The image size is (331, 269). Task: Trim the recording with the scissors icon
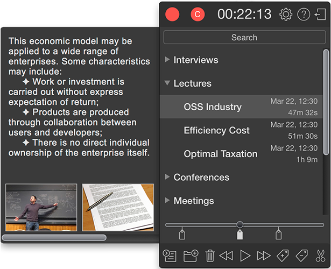pos(321,256)
